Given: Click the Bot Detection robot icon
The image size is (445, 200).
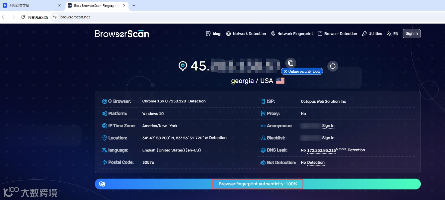Looking at the screenshot, I should [263, 163].
